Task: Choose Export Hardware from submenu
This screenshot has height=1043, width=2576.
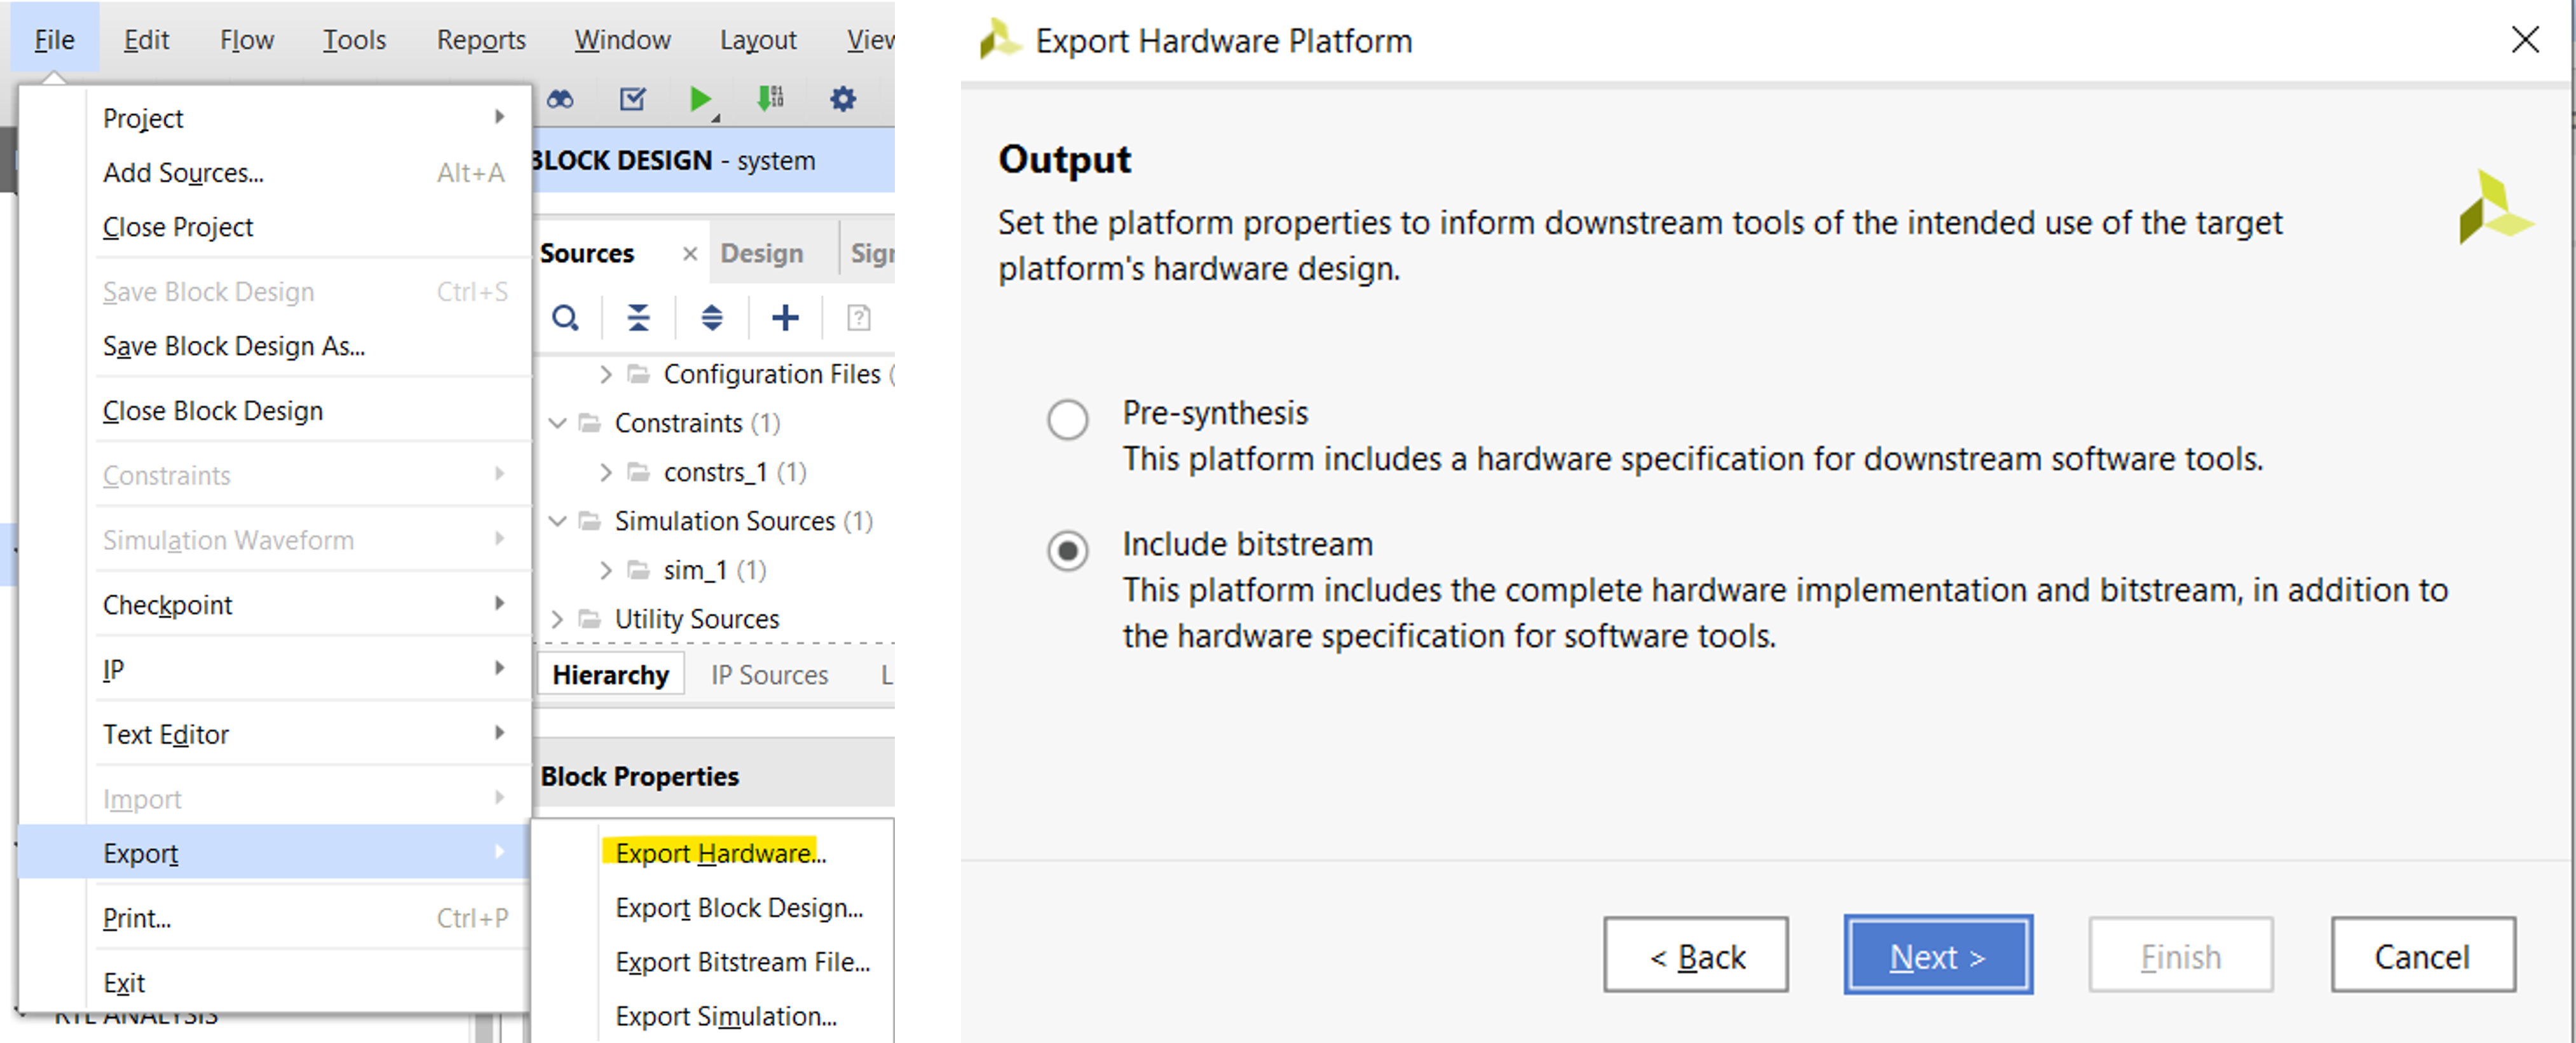Action: click(720, 853)
